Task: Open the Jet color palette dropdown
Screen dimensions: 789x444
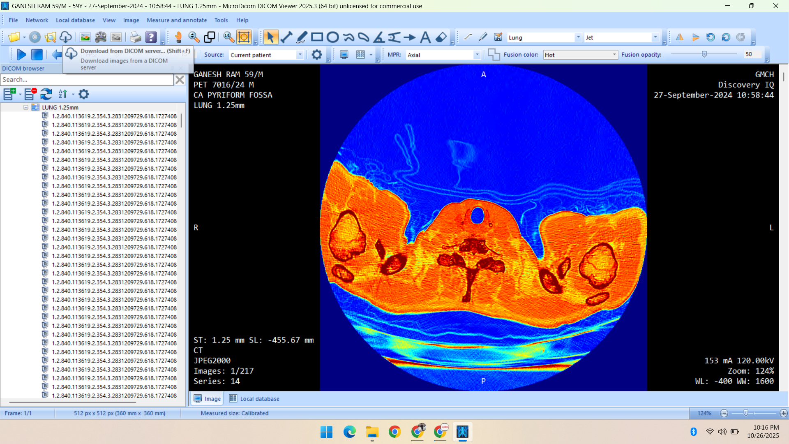Action: 655,37
